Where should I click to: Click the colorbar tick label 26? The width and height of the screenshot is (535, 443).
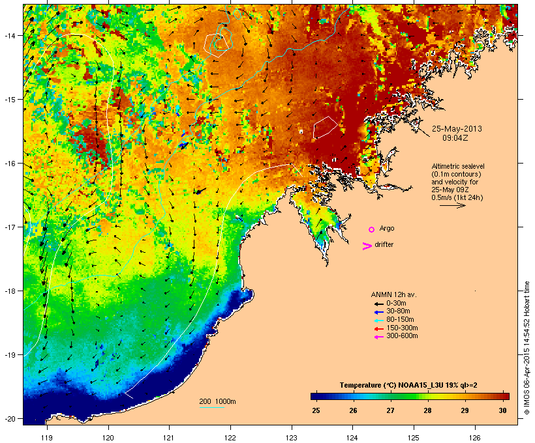click(x=353, y=410)
